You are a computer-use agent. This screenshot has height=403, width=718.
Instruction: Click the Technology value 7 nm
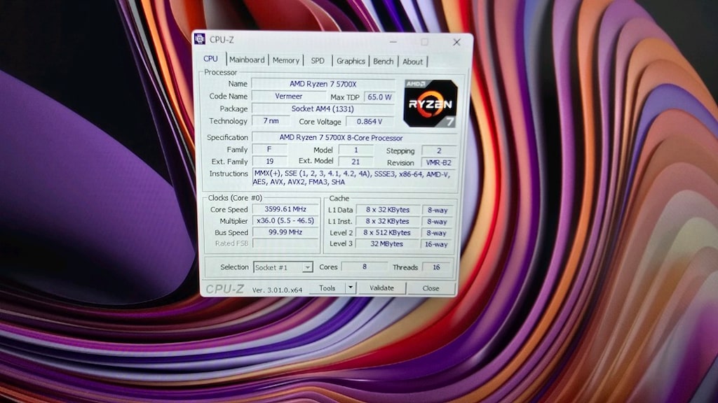coord(271,120)
